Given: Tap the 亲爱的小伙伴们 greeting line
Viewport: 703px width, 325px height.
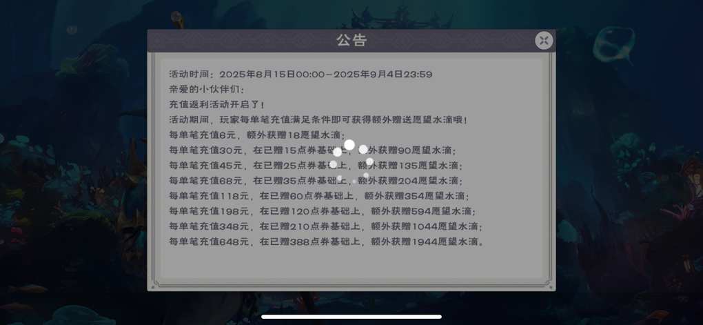Looking at the screenshot, I should tap(207, 89).
